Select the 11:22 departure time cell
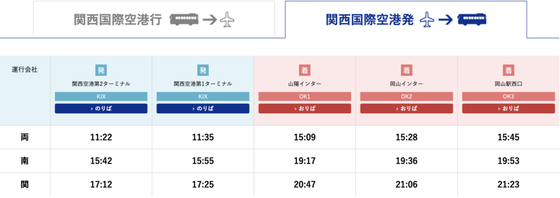 pos(101,137)
